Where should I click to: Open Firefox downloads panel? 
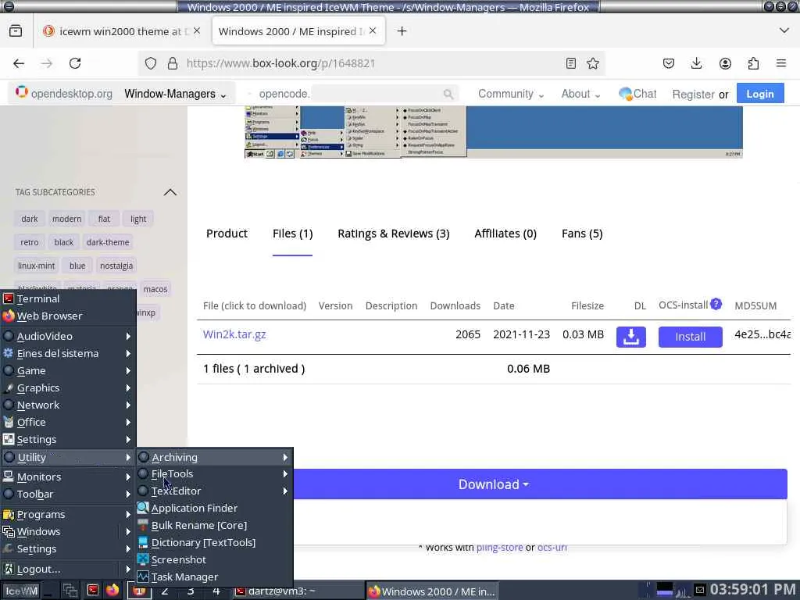pos(696,63)
